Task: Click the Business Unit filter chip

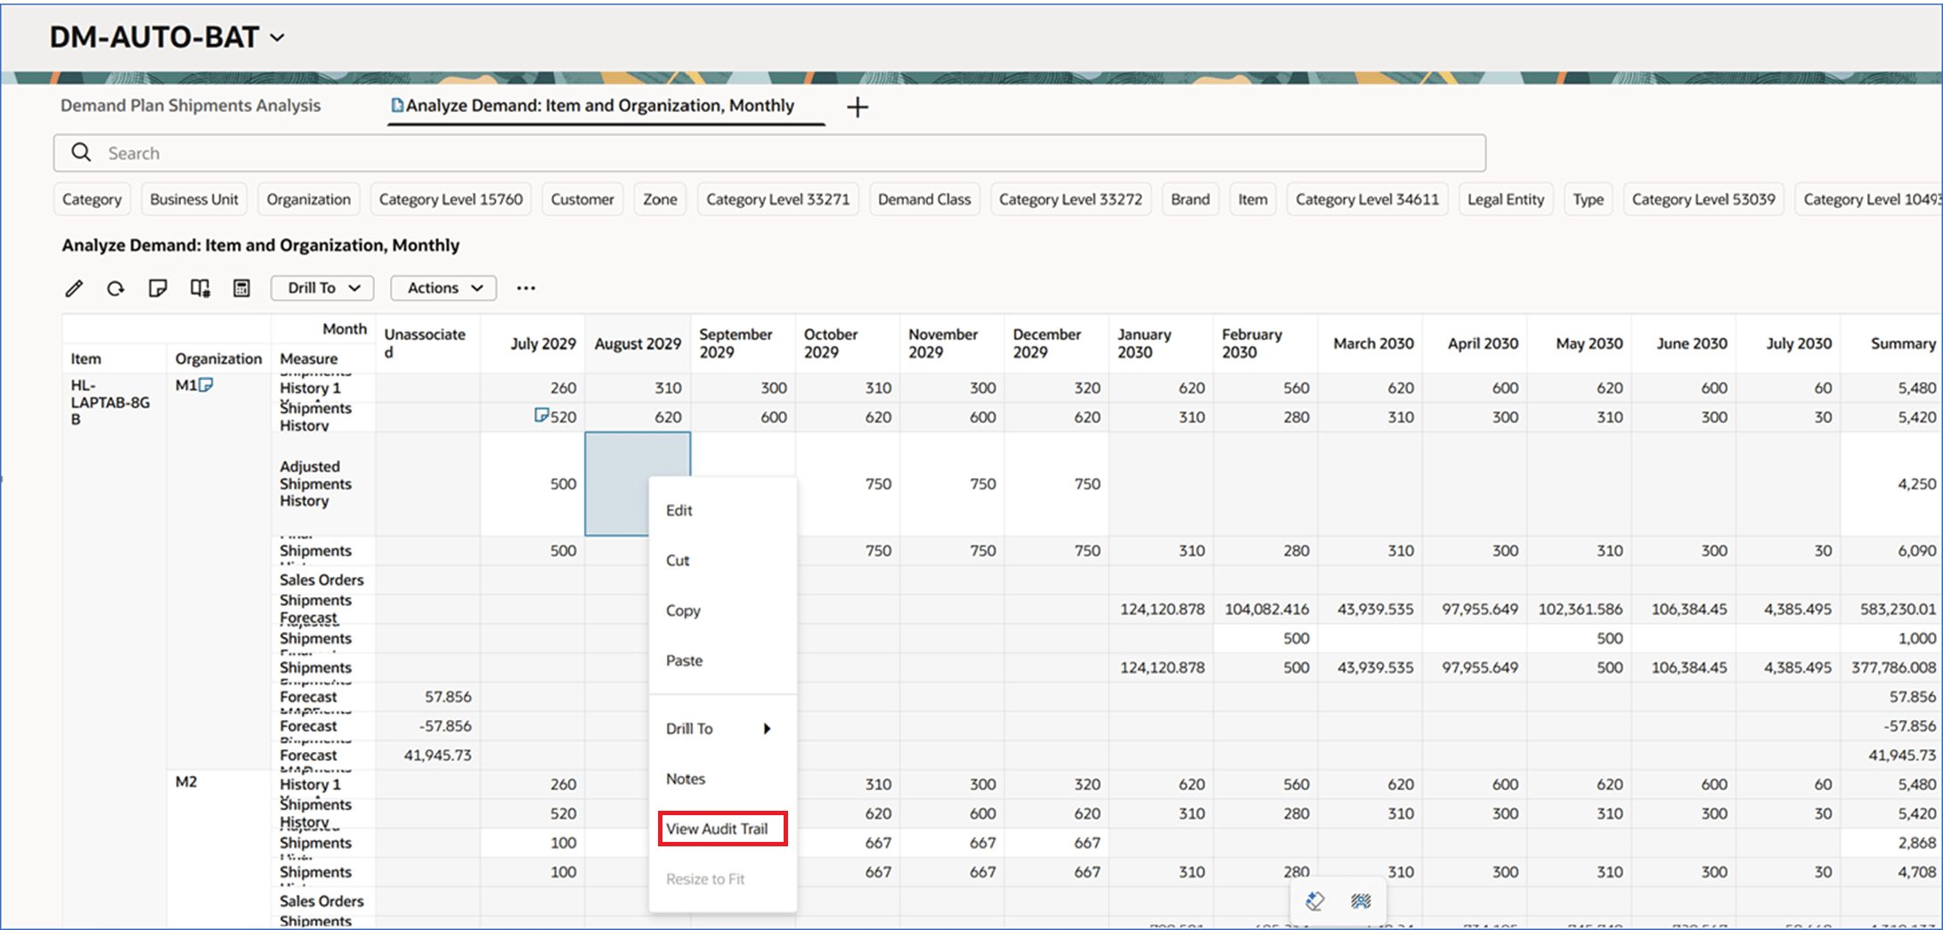Action: click(194, 199)
